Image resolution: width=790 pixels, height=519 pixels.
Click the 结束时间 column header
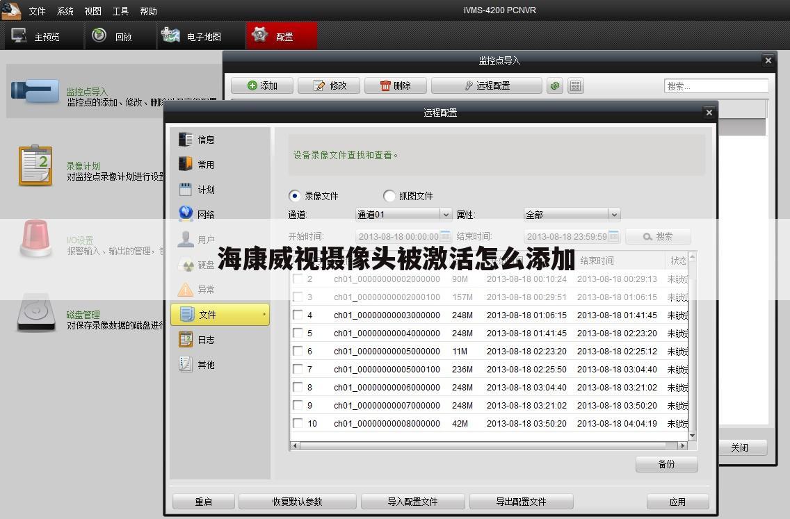(x=597, y=261)
